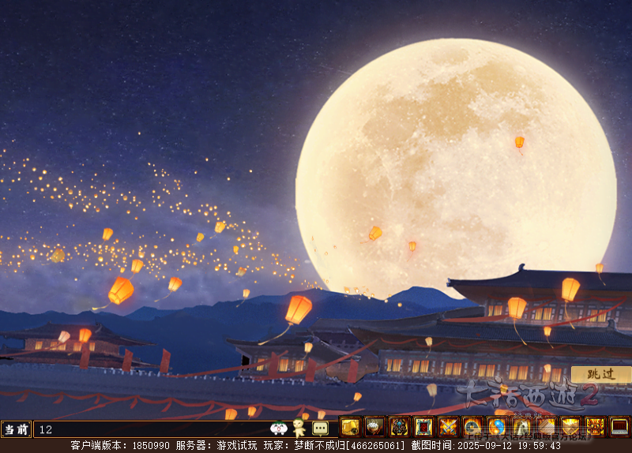The height and width of the screenshot is (453, 632).
Task: Open the white radish emoticon picker
Action: tap(278, 429)
